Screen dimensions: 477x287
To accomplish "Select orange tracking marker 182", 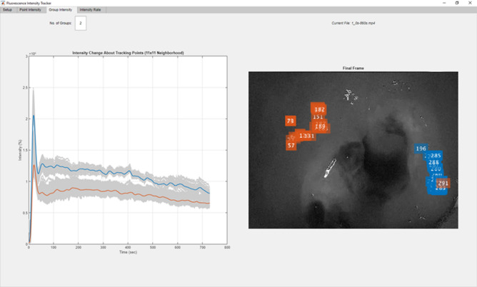I will pos(319,109).
